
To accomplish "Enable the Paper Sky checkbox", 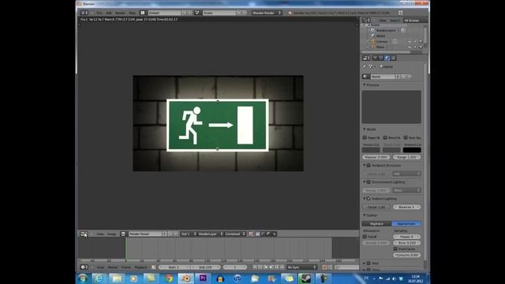I will (x=365, y=137).
